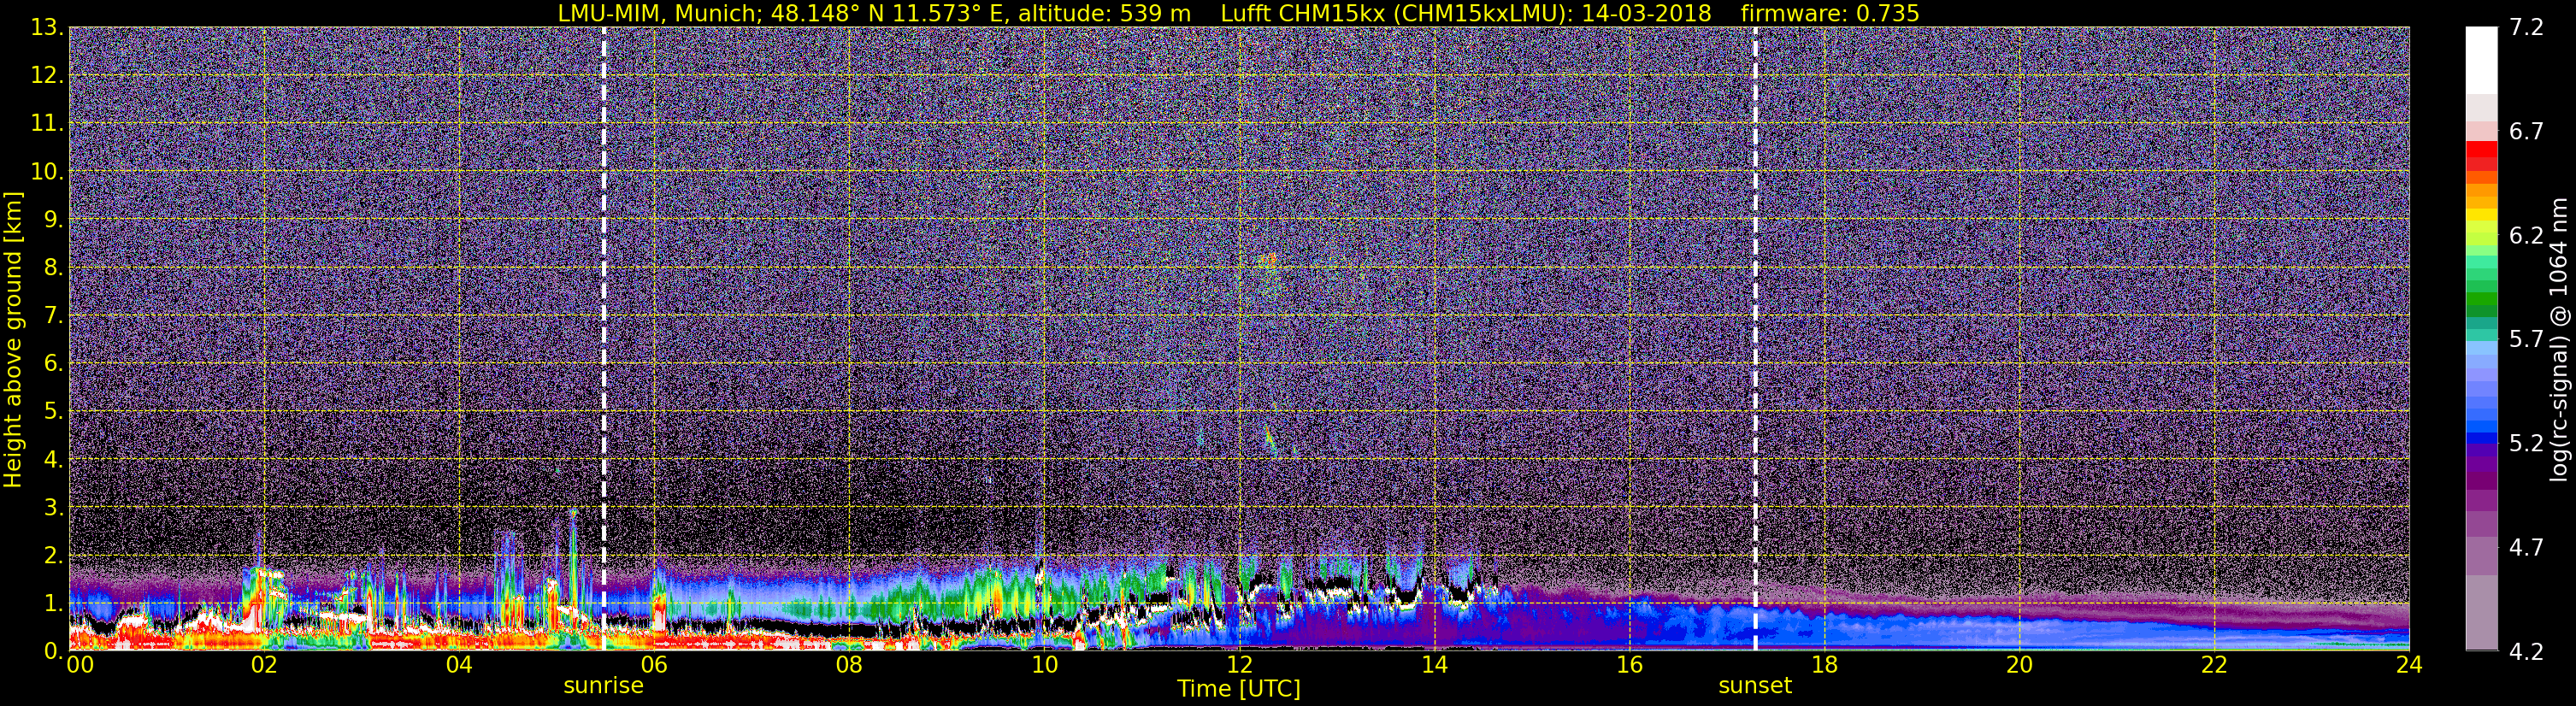Click the '9.' height tick label
This screenshot has width=2576, height=706.
pyautogui.click(x=54, y=220)
